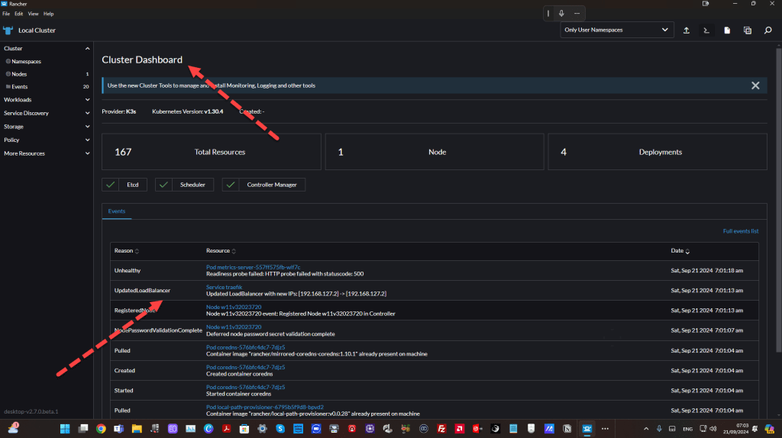
Task: Click the Rancher cow logo beside Local Cluster
Action: 8,31
